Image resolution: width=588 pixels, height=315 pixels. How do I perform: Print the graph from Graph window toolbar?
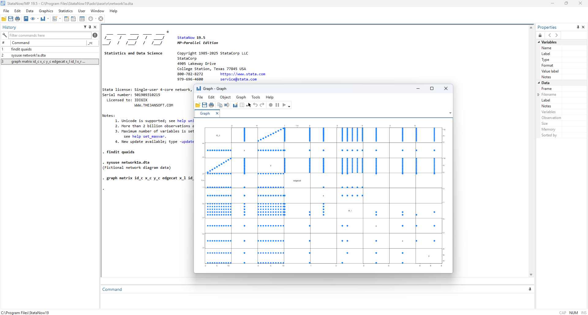pos(211,105)
